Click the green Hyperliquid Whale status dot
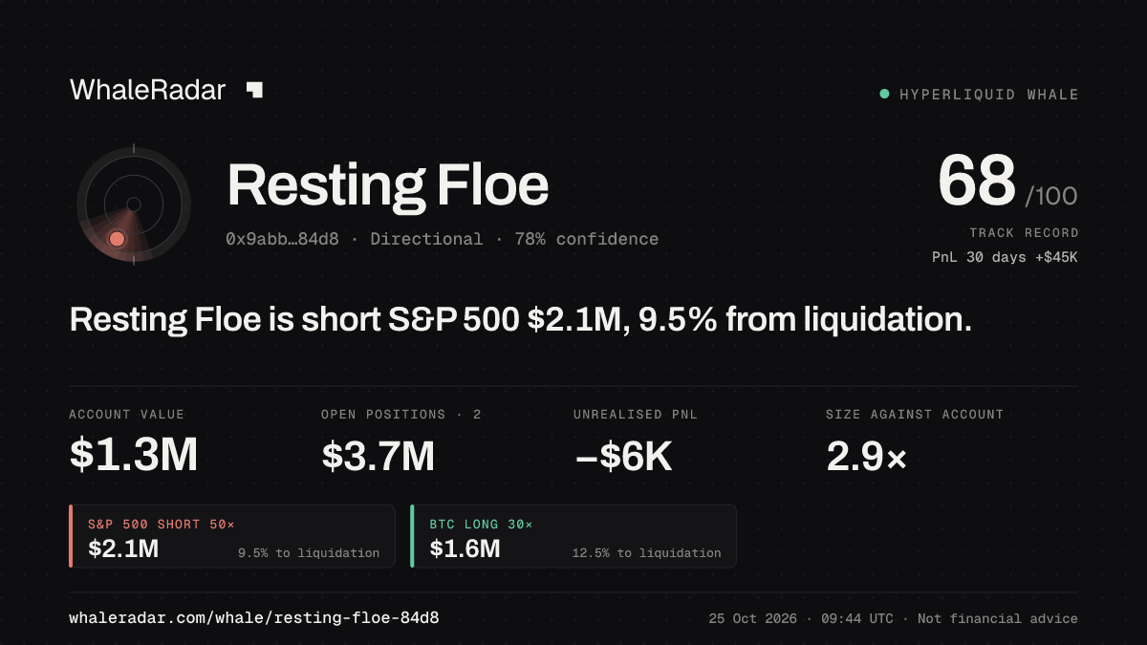This screenshot has height=645, width=1147. point(884,94)
